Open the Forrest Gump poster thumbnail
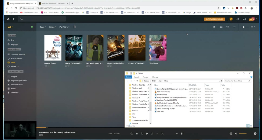The image size is (262, 140). click(53, 48)
